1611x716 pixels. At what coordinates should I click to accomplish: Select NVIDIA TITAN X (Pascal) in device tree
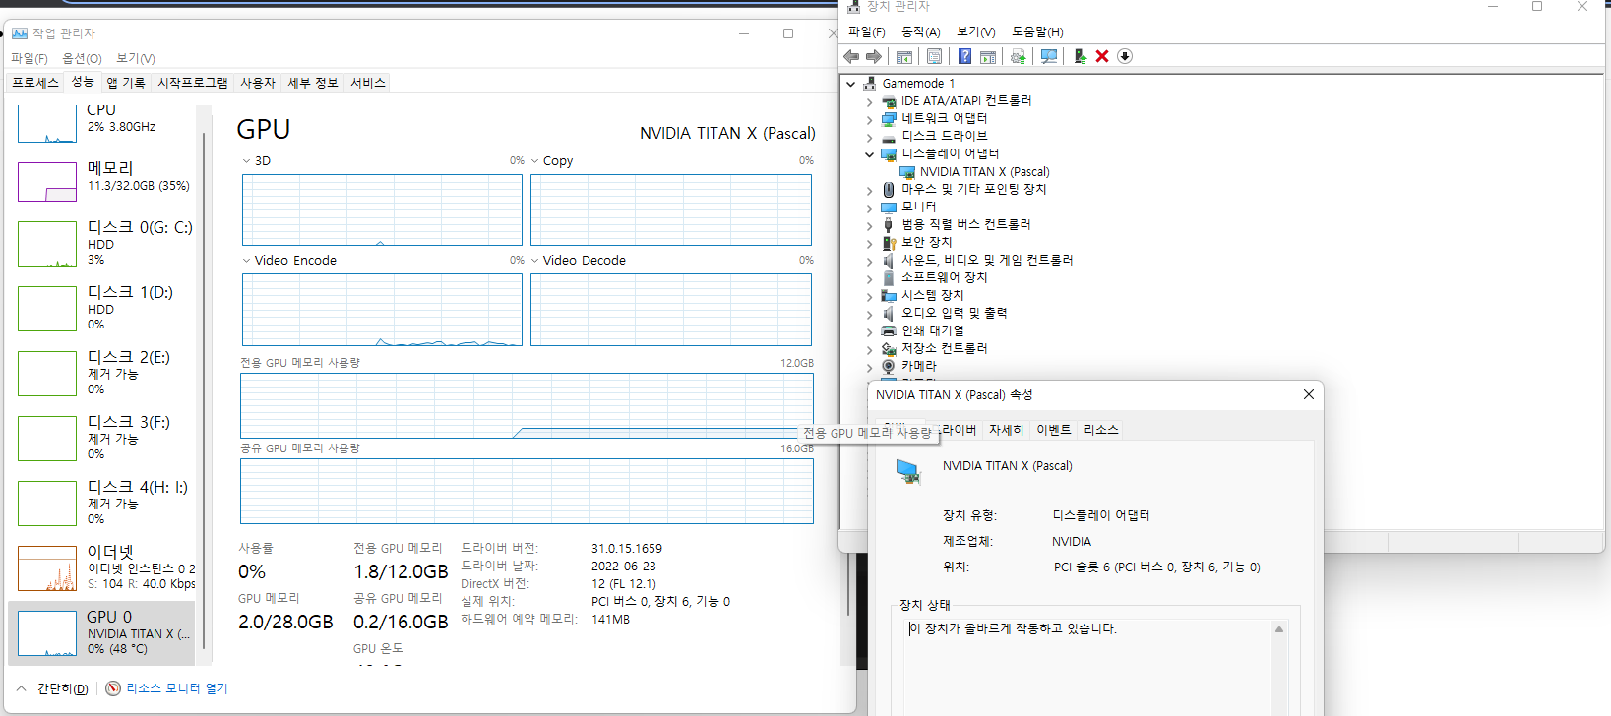[x=984, y=172]
